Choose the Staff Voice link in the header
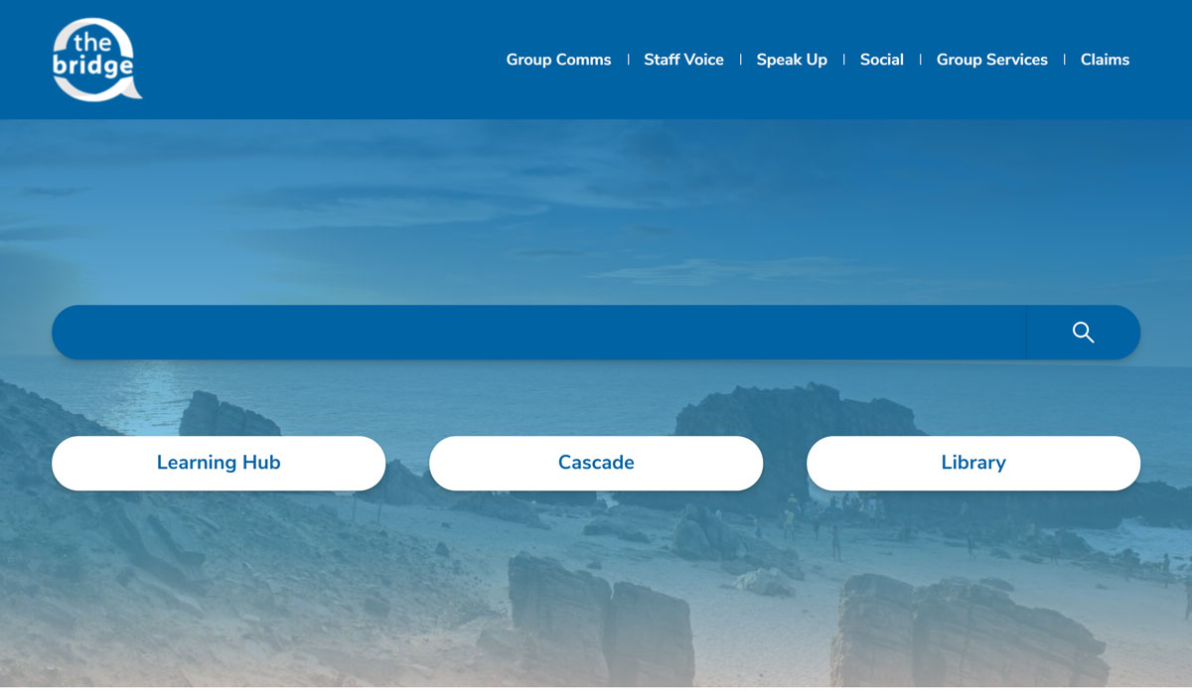 pos(683,60)
